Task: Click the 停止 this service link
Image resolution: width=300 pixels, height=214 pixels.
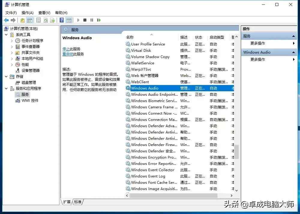Action: coord(66,49)
